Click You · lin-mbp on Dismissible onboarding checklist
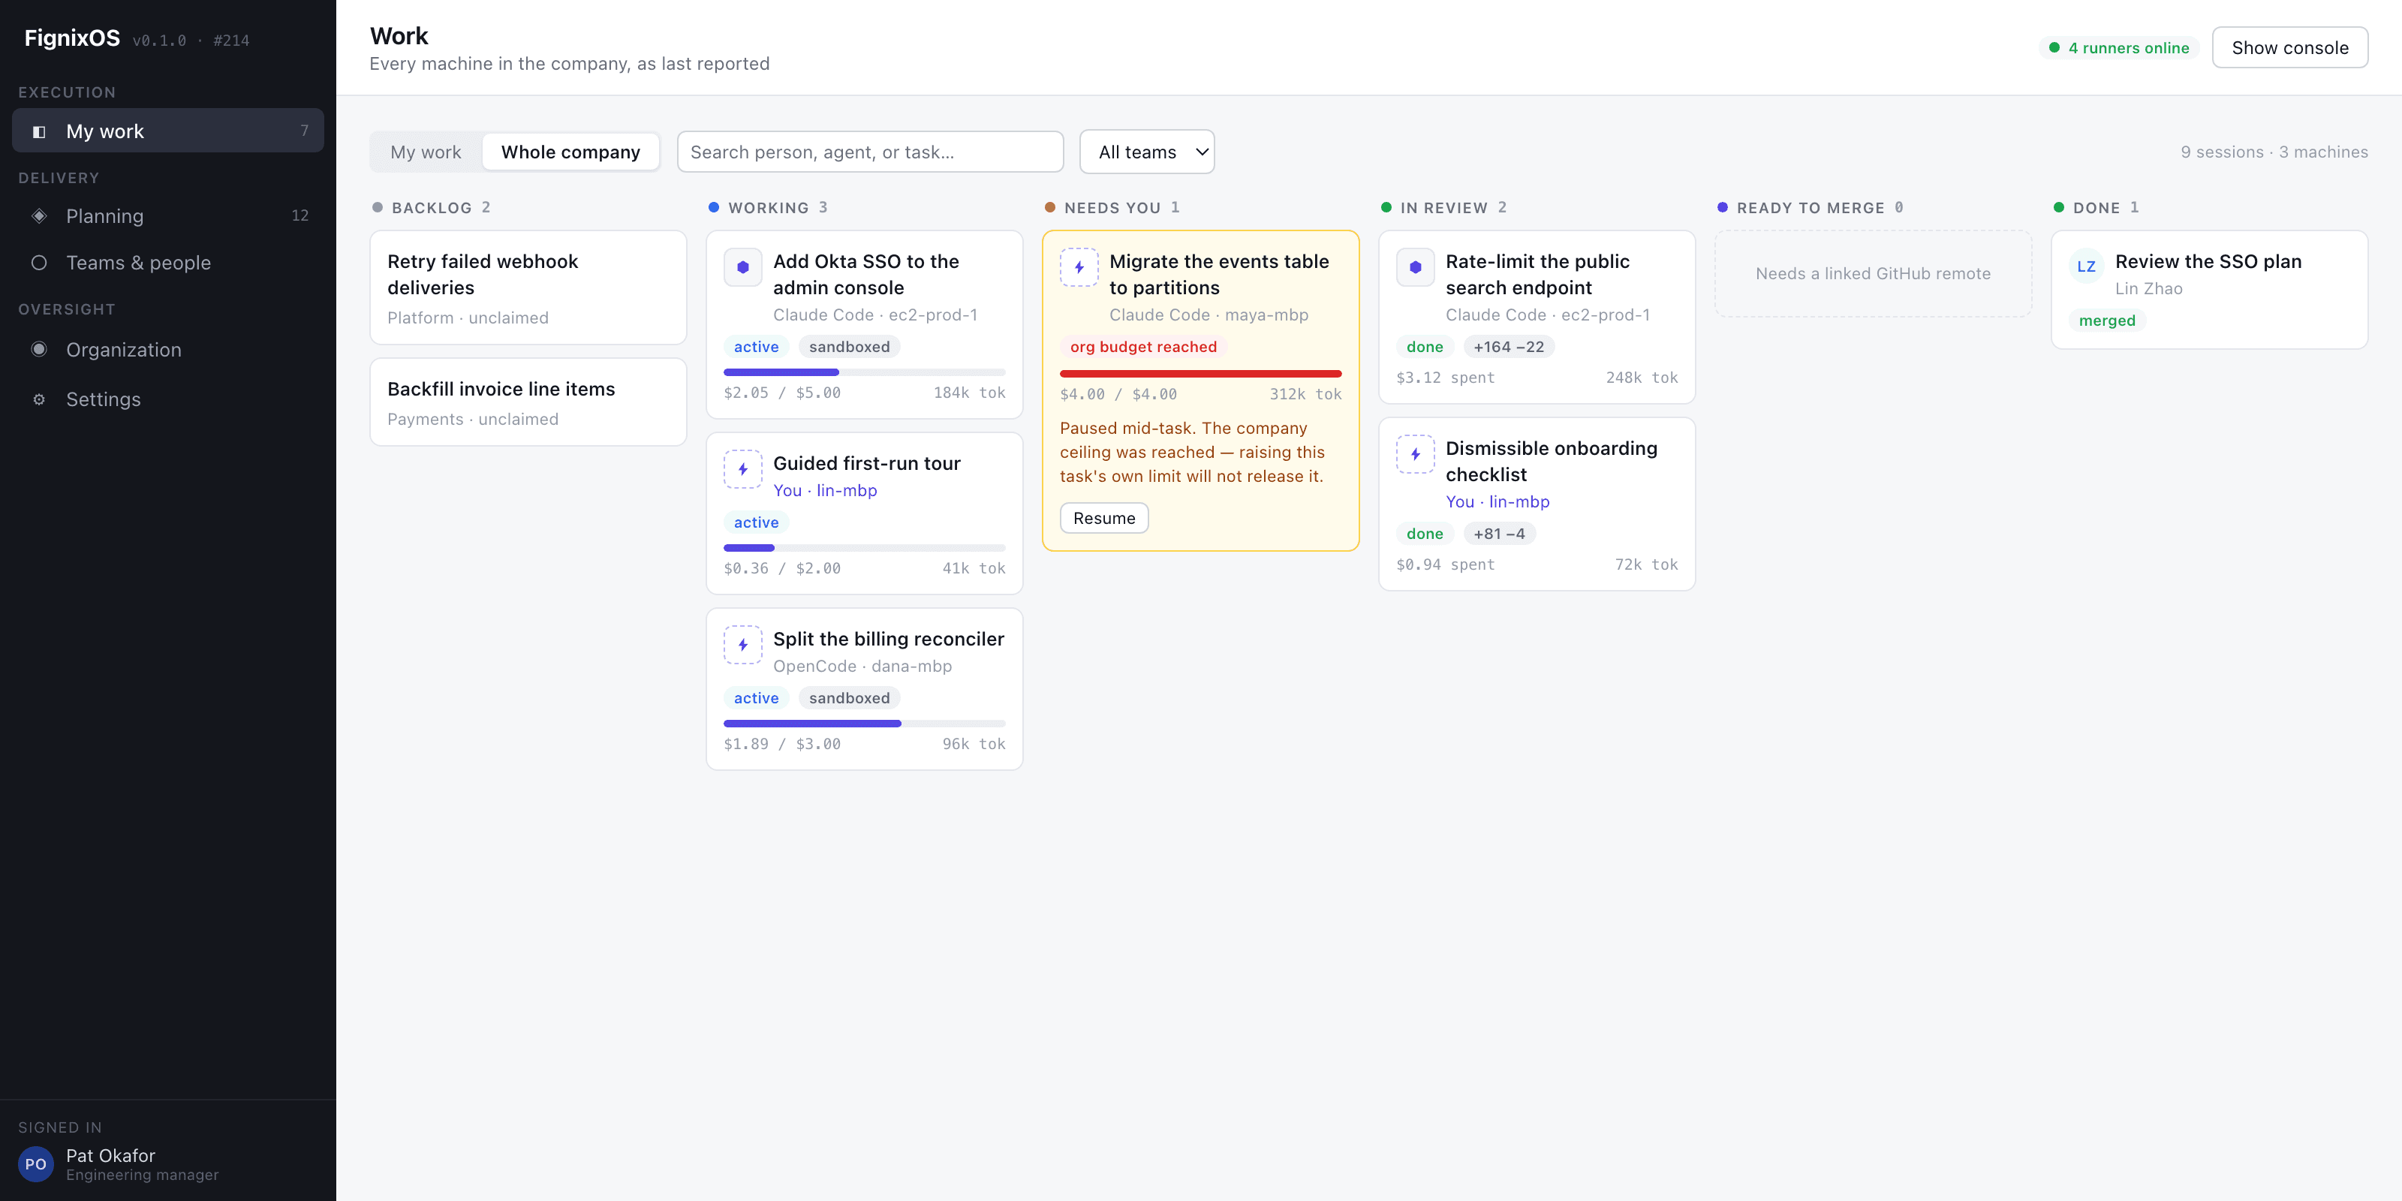Viewport: 2402px width, 1201px height. point(1497,501)
